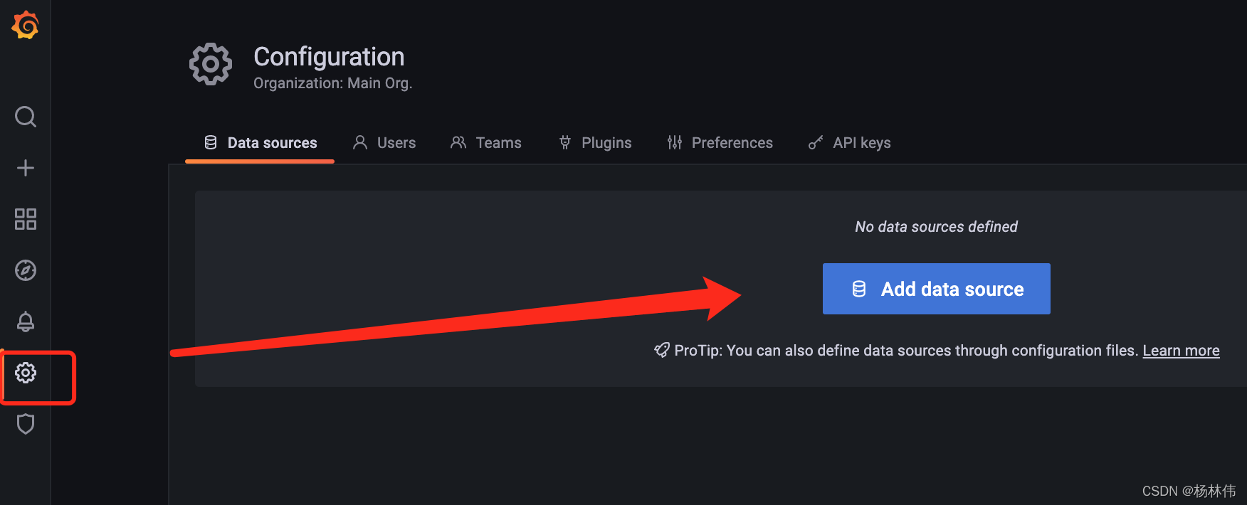Switch to the Users tab
The image size is (1247, 505).
[x=384, y=143]
